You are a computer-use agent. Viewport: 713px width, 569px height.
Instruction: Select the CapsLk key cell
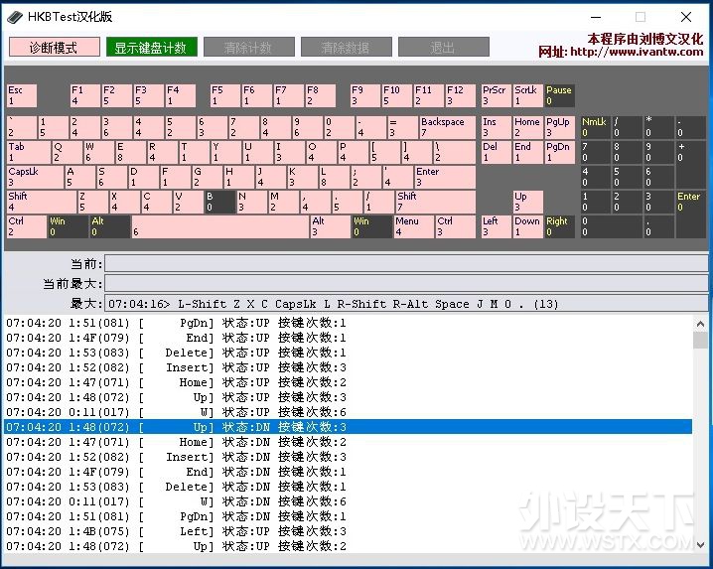[36, 177]
